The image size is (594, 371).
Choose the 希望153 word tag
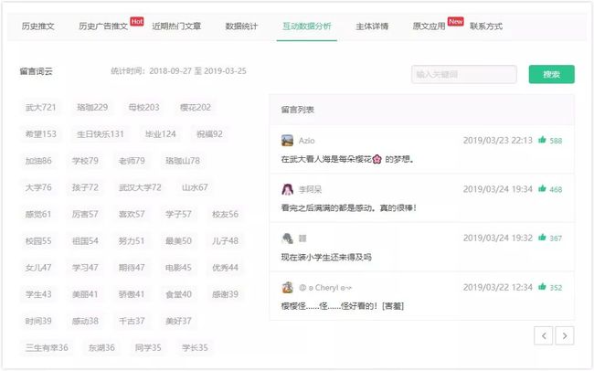click(40, 133)
